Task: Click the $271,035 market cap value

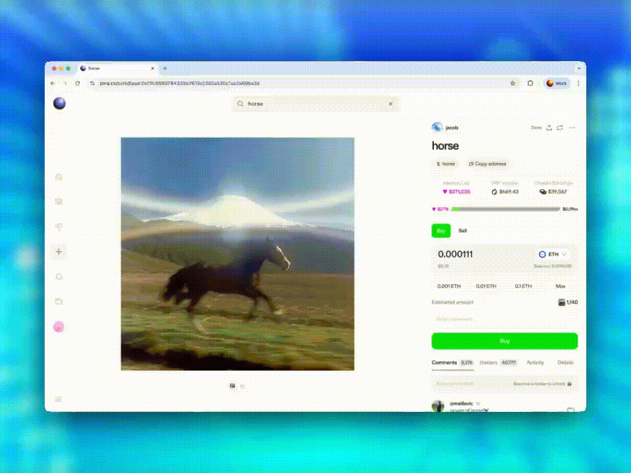Action: point(456,191)
